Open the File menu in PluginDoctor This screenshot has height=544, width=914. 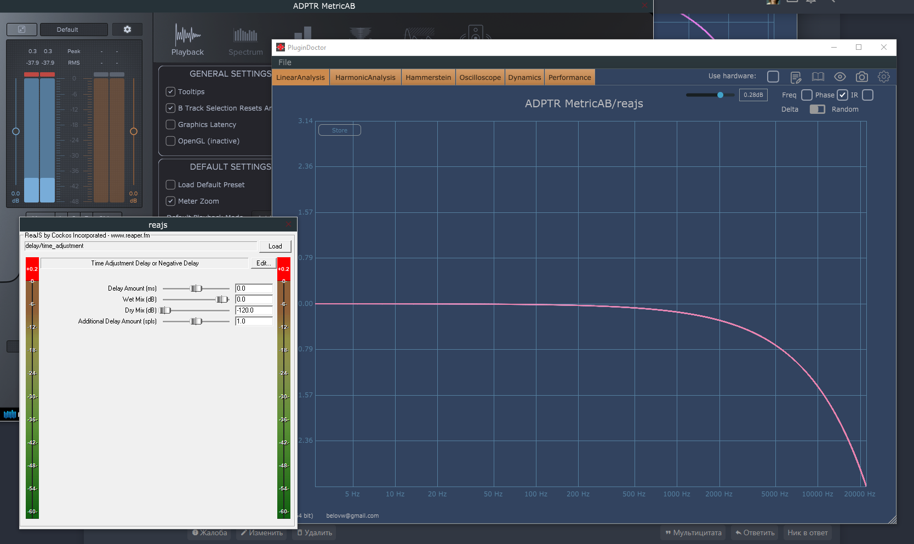[x=284, y=62]
